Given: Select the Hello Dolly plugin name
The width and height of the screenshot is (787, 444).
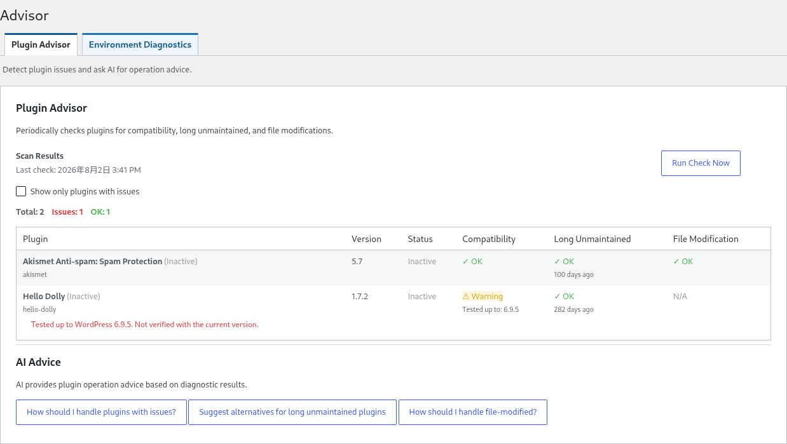Looking at the screenshot, I should [44, 297].
